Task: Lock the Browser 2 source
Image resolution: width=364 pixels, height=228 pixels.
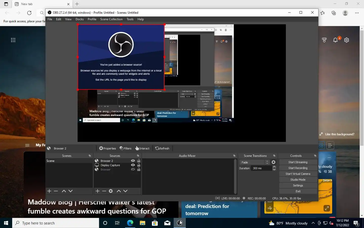Action: (x=139, y=161)
